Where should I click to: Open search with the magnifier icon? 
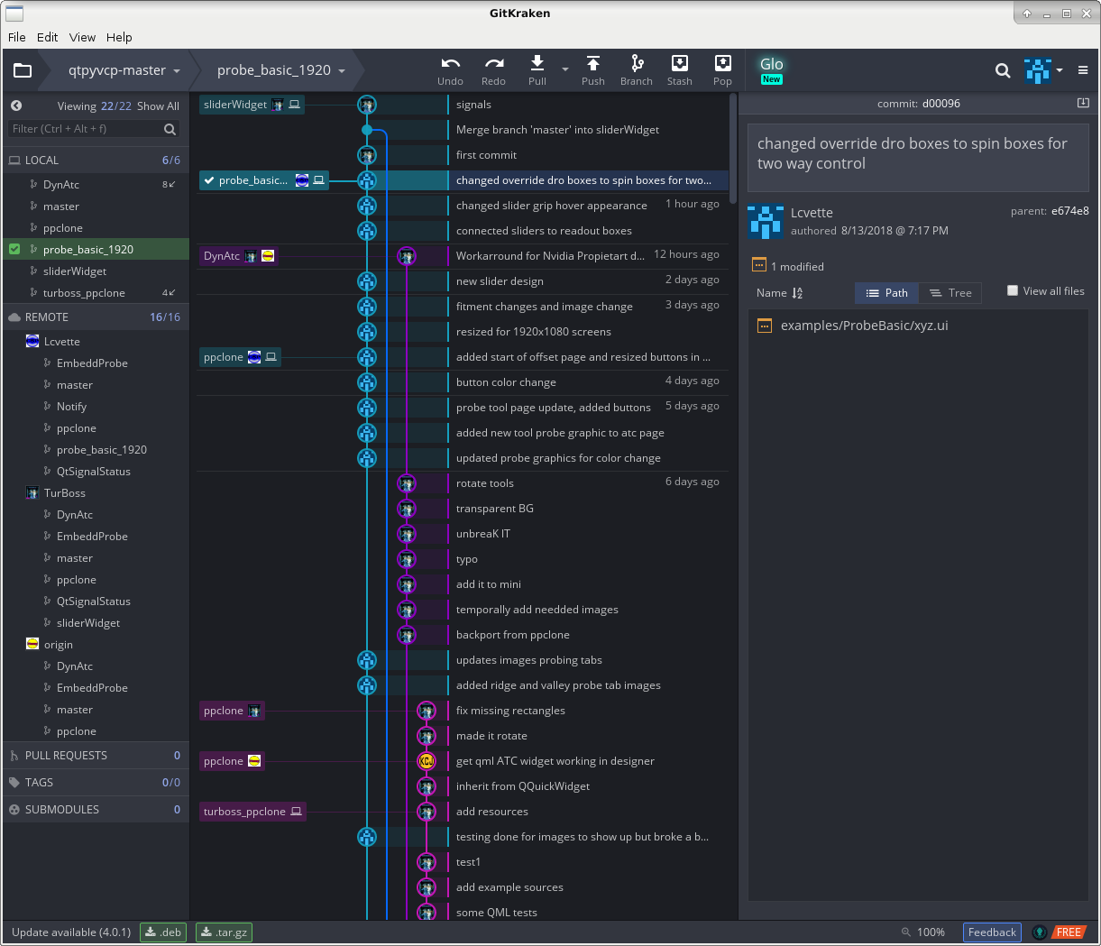1002,70
